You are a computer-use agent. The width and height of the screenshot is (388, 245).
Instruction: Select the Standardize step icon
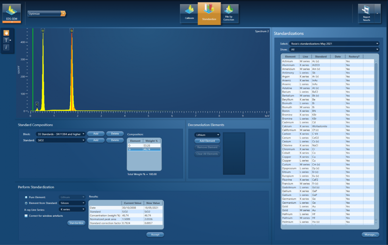209,14
